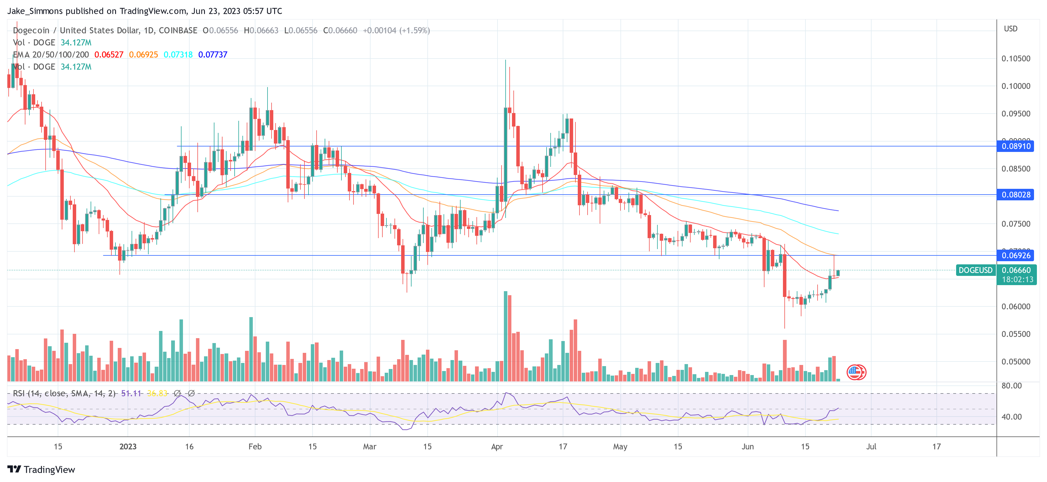The height and width of the screenshot is (482, 1047).
Task: Click the 80.00 RSI axis label
Action: coord(1011,385)
